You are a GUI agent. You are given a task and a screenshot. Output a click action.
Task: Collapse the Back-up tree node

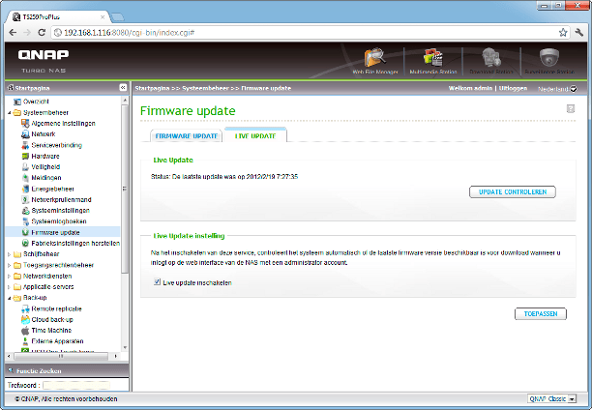(x=10, y=298)
